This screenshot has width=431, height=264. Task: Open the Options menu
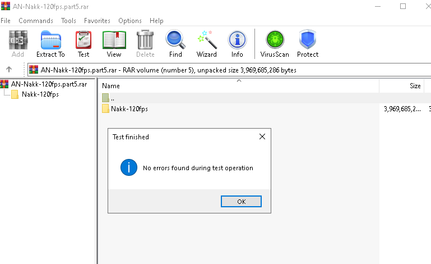(x=130, y=21)
